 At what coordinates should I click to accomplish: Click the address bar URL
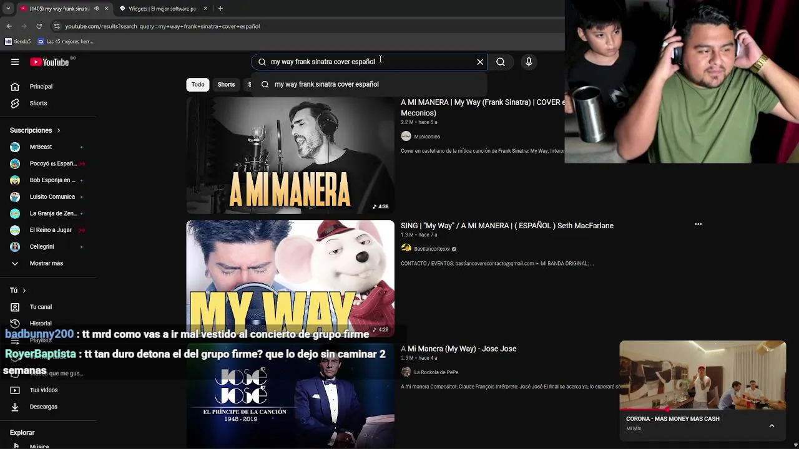point(162,26)
